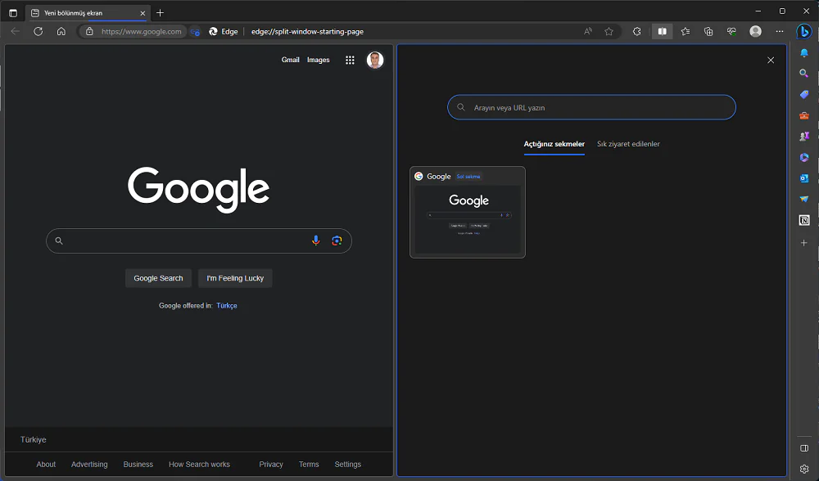
Task: Open the Edge profile menu
Action: point(755,31)
